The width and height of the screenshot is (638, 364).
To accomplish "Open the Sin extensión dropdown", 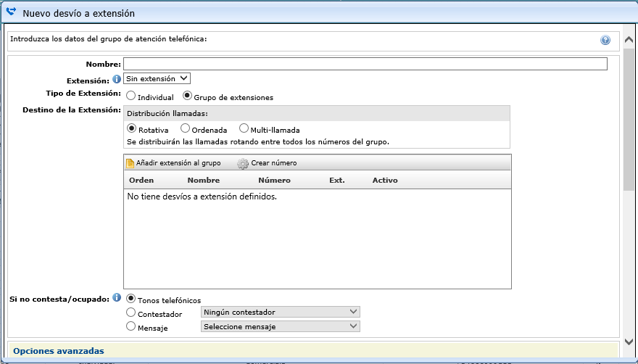I will [157, 78].
